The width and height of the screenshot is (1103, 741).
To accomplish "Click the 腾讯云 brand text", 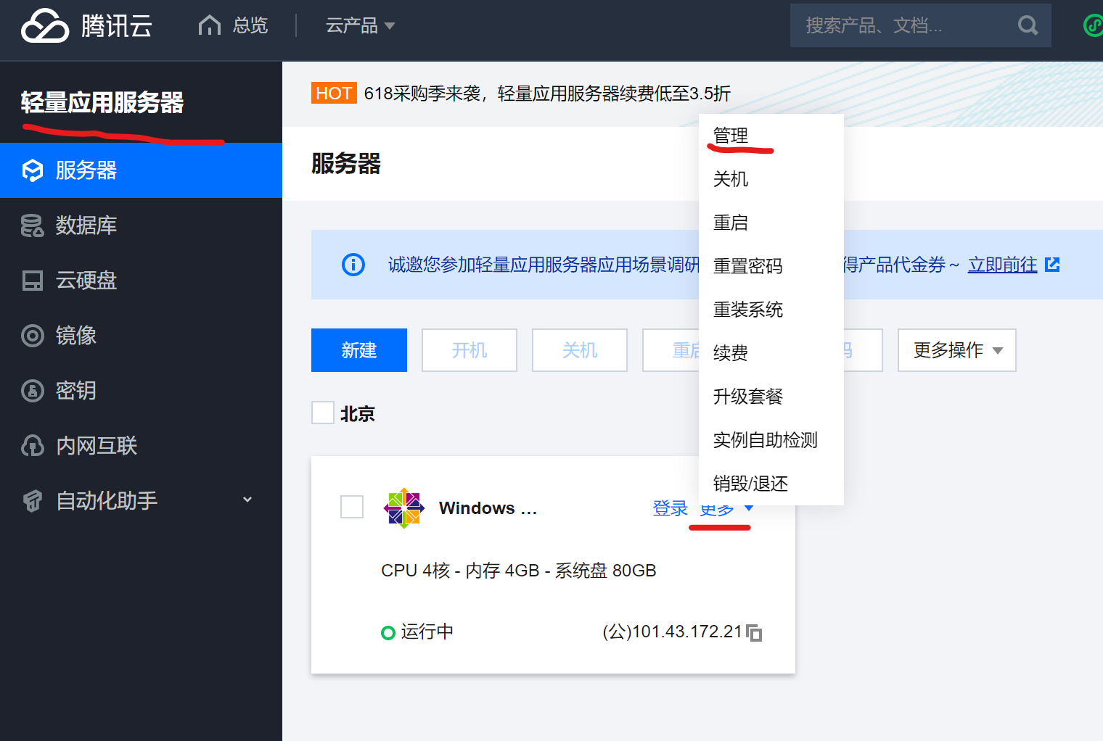I will 117,26.
